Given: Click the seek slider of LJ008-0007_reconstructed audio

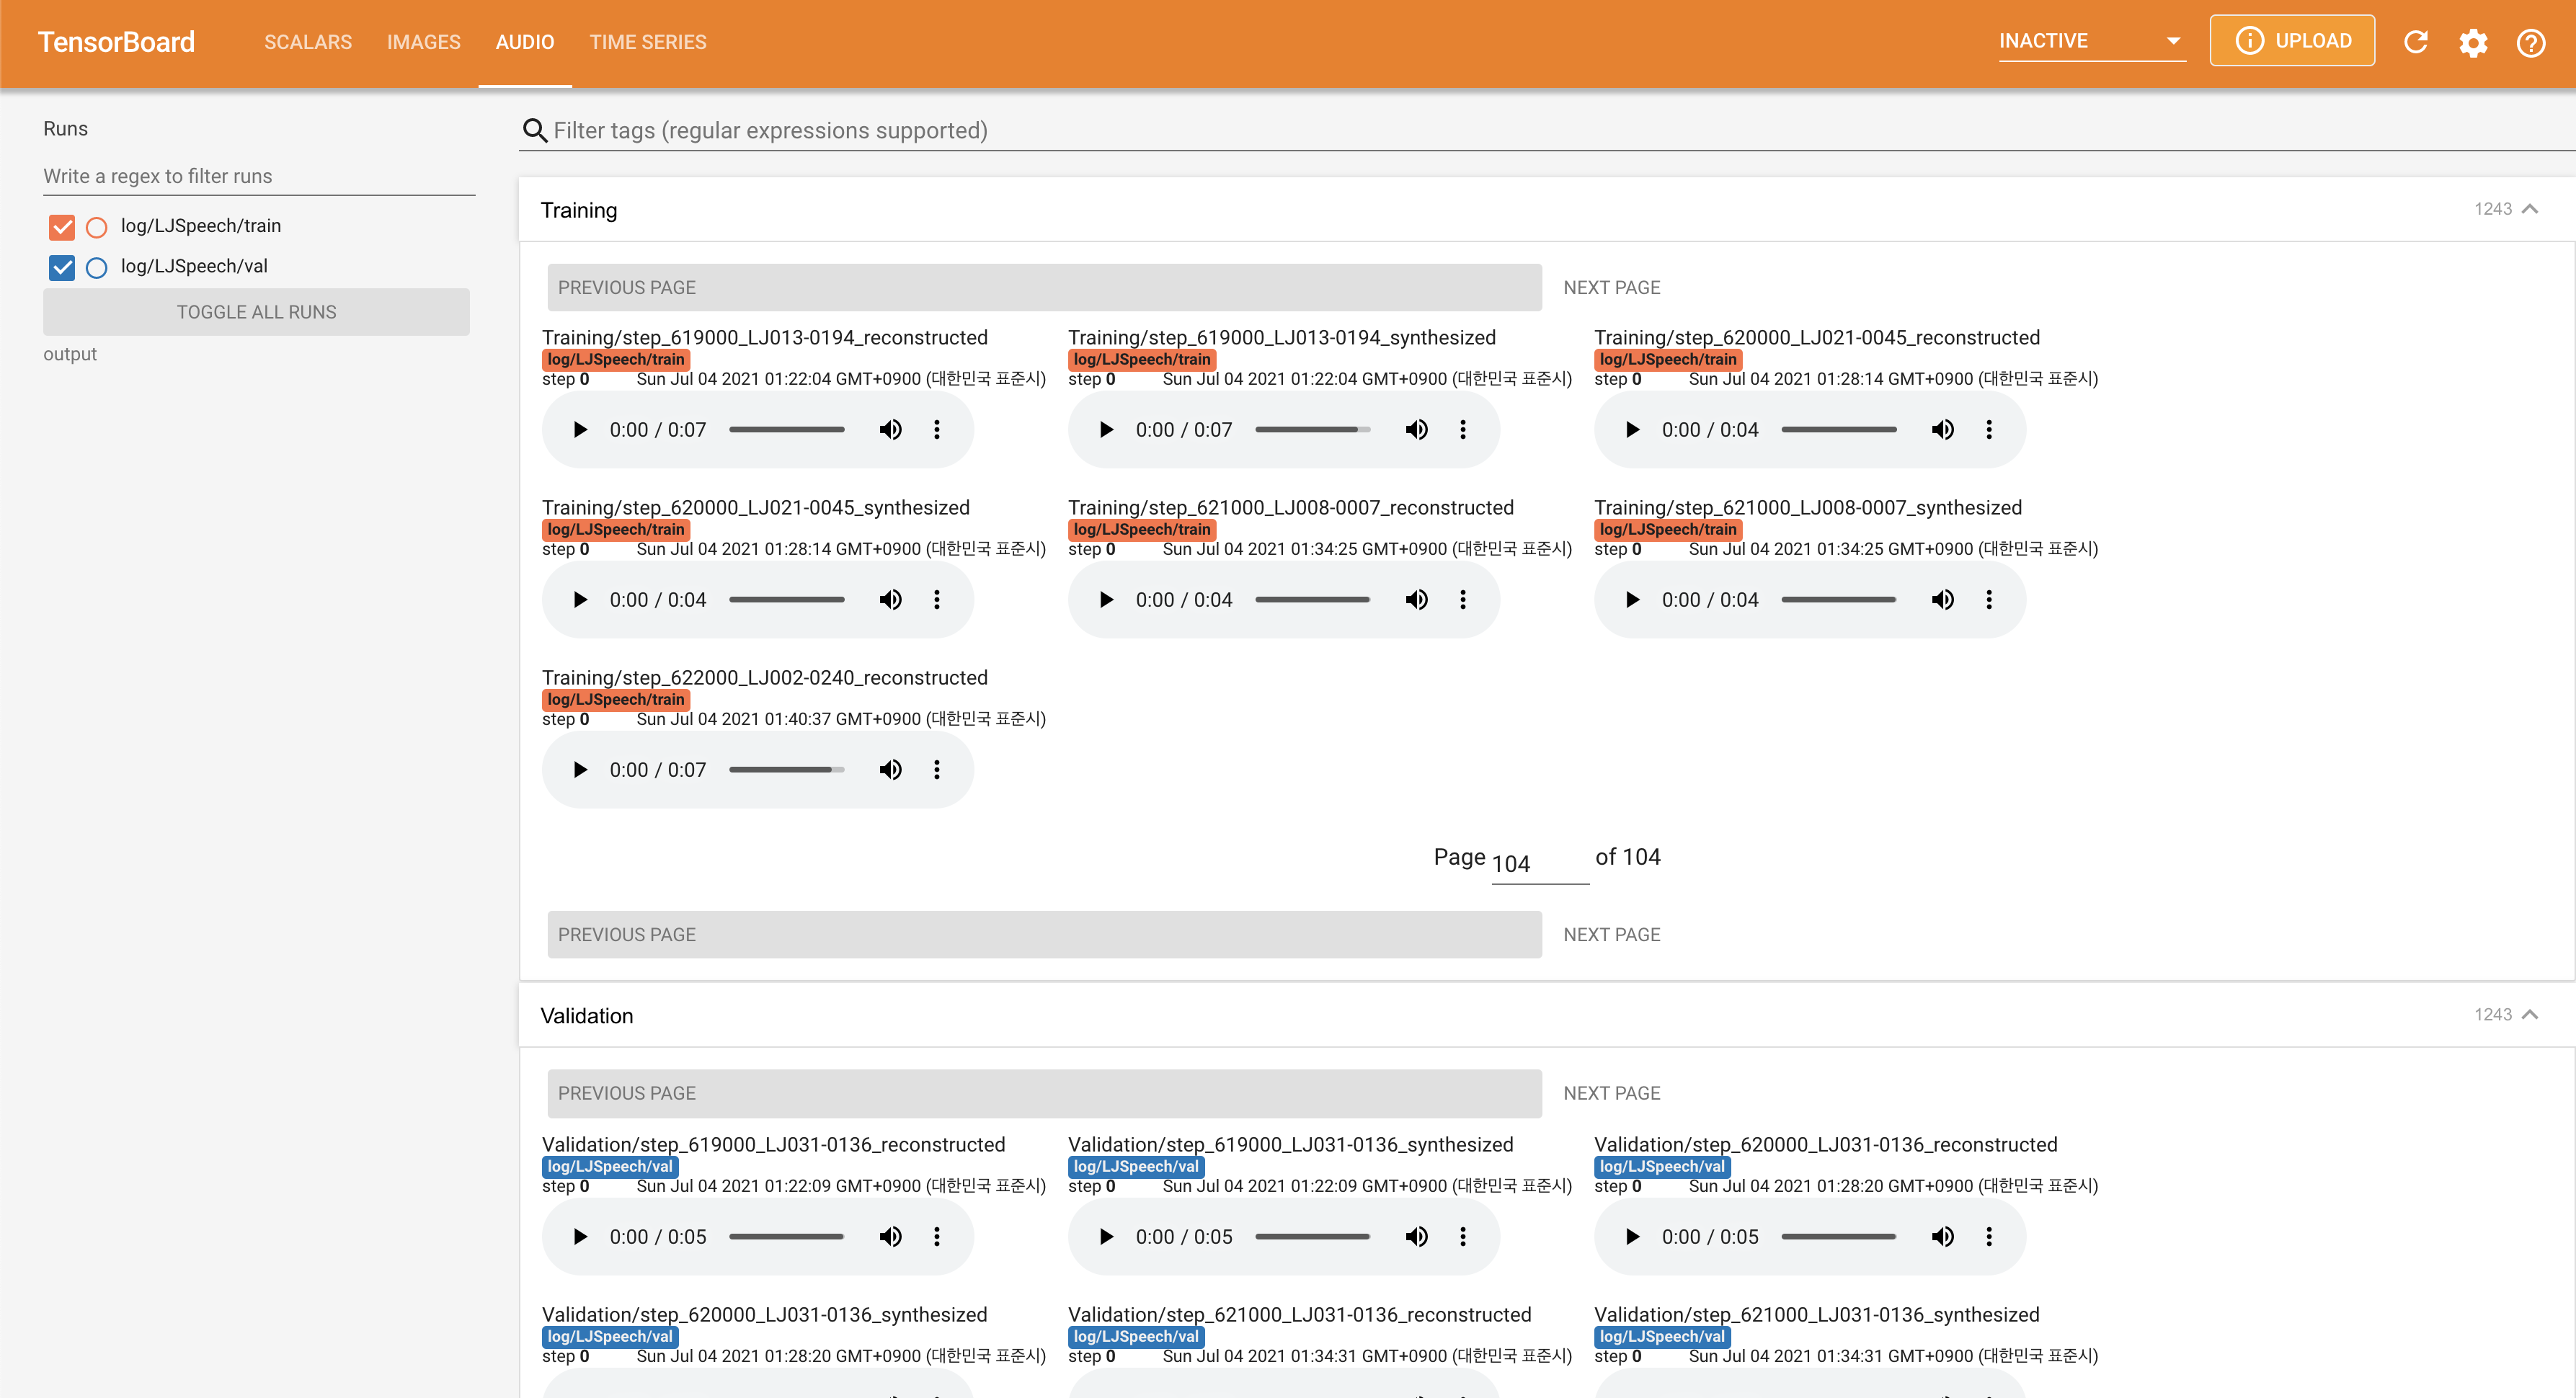Looking at the screenshot, I should [1312, 600].
